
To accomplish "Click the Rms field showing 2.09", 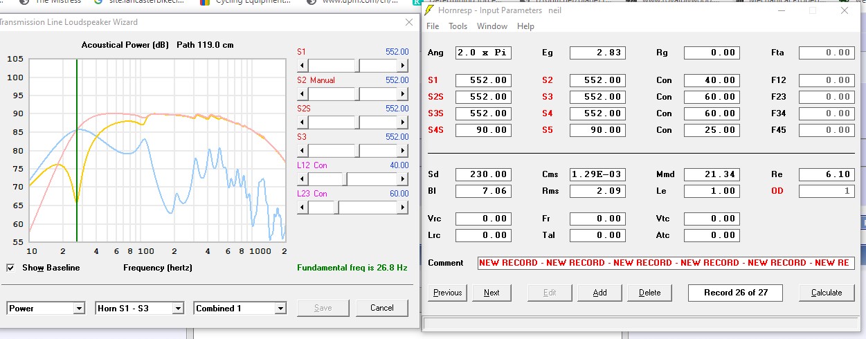I will (x=597, y=191).
